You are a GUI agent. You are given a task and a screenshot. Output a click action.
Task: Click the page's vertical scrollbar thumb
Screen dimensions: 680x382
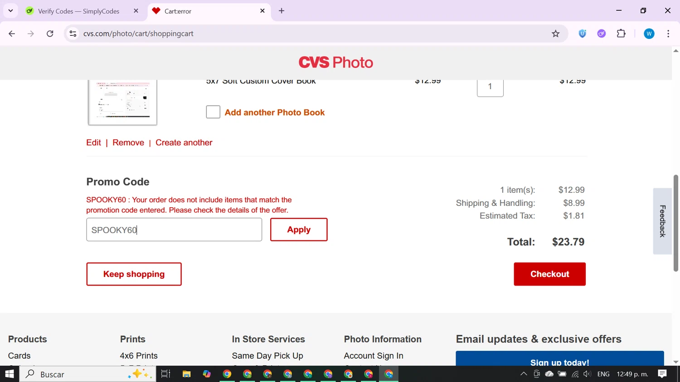(676, 223)
